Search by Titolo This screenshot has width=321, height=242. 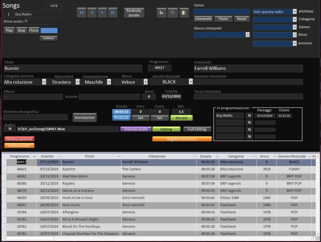click(x=223, y=19)
